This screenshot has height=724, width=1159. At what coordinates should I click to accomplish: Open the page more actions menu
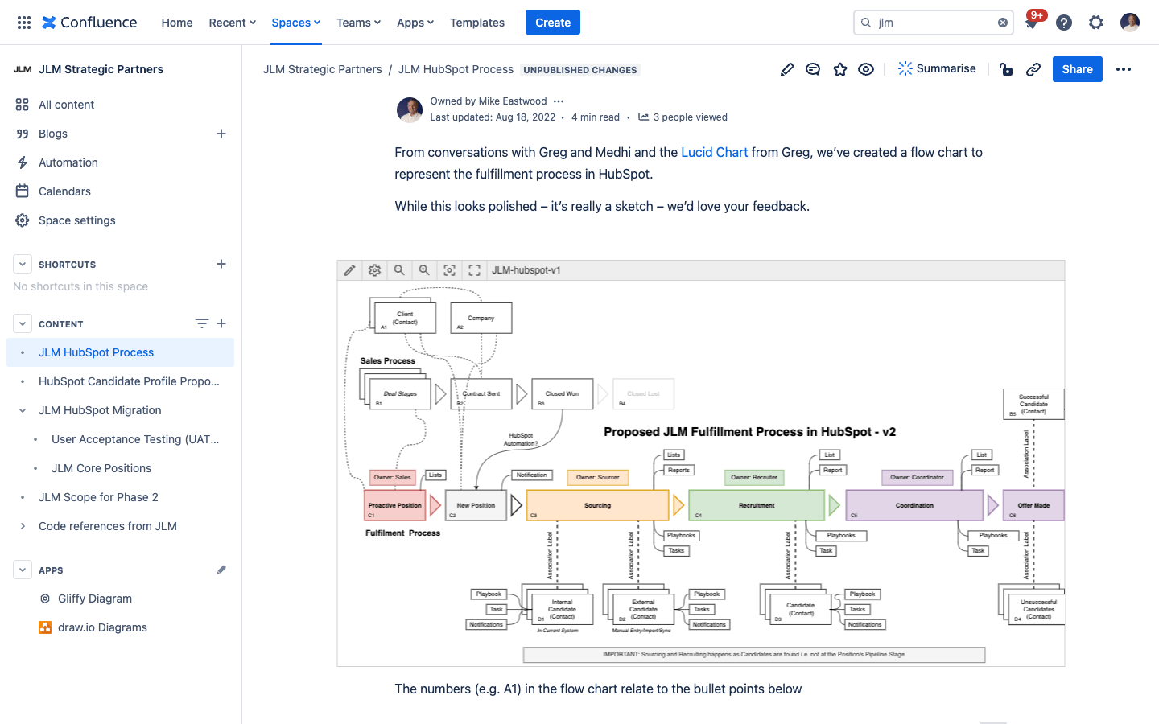1124,69
